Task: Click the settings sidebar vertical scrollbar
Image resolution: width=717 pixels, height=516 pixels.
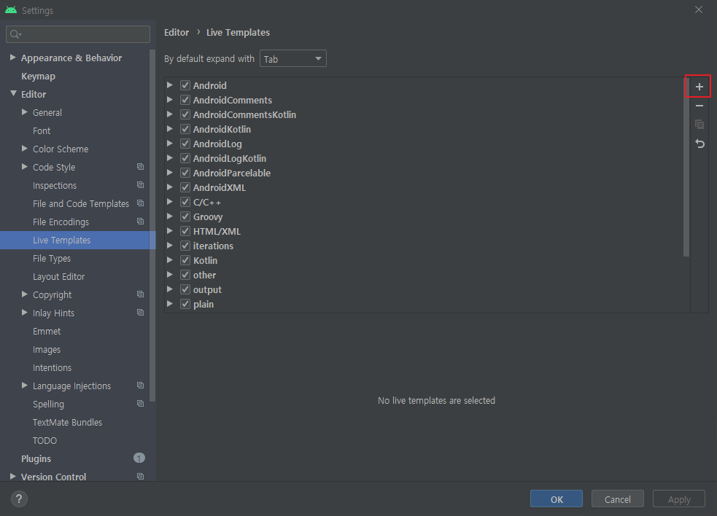Action: click(152, 225)
